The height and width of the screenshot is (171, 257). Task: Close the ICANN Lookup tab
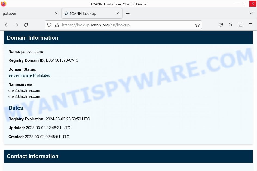tap(118, 13)
